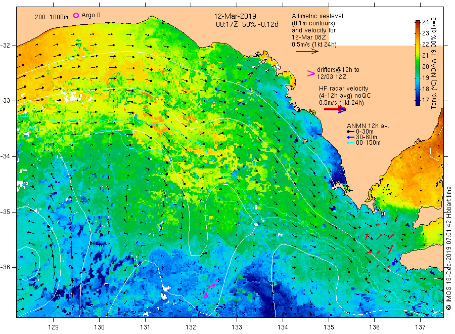Click the IMOS copyright timestamp text

(448, 248)
